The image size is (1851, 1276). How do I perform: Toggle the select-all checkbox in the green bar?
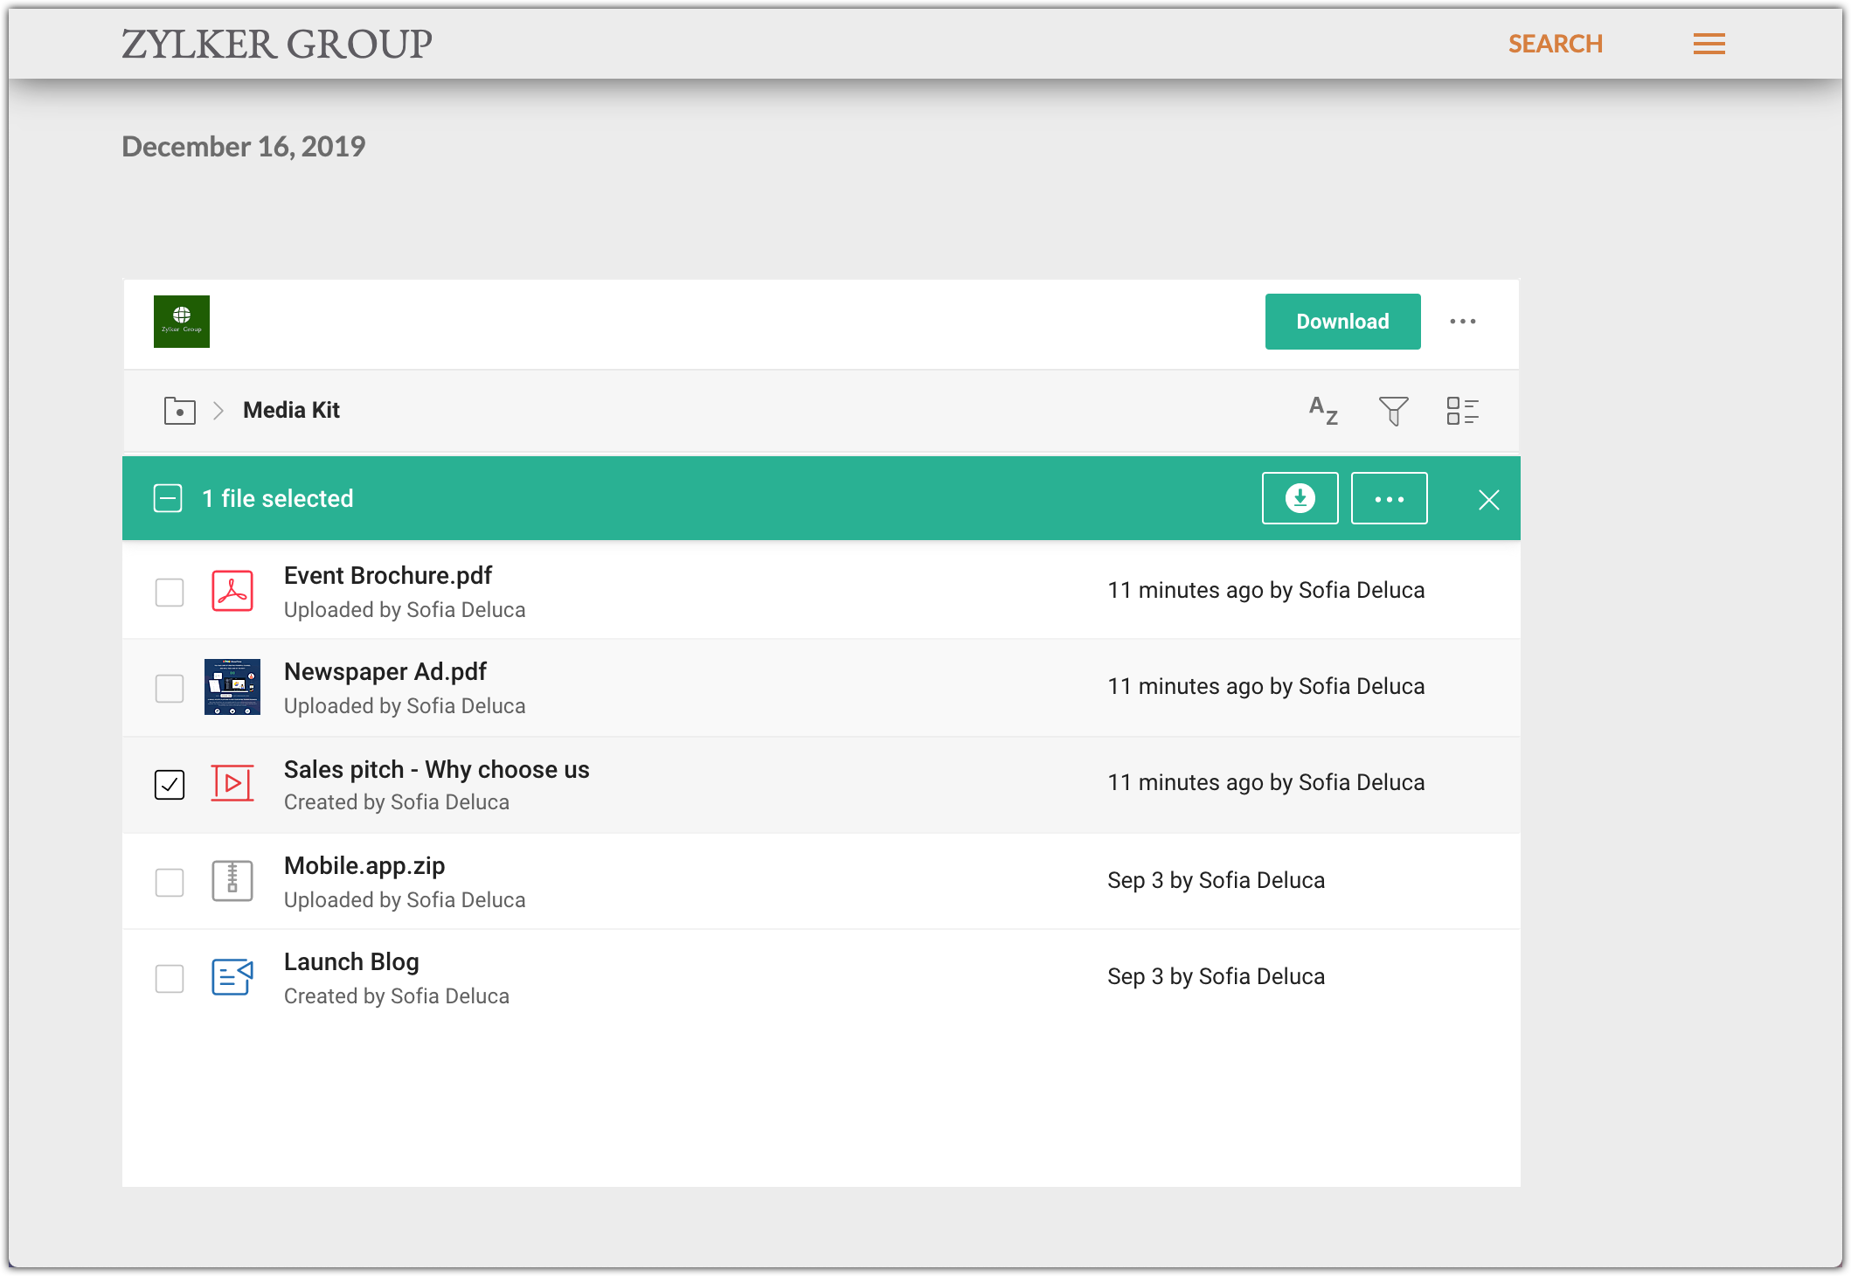[x=168, y=498]
